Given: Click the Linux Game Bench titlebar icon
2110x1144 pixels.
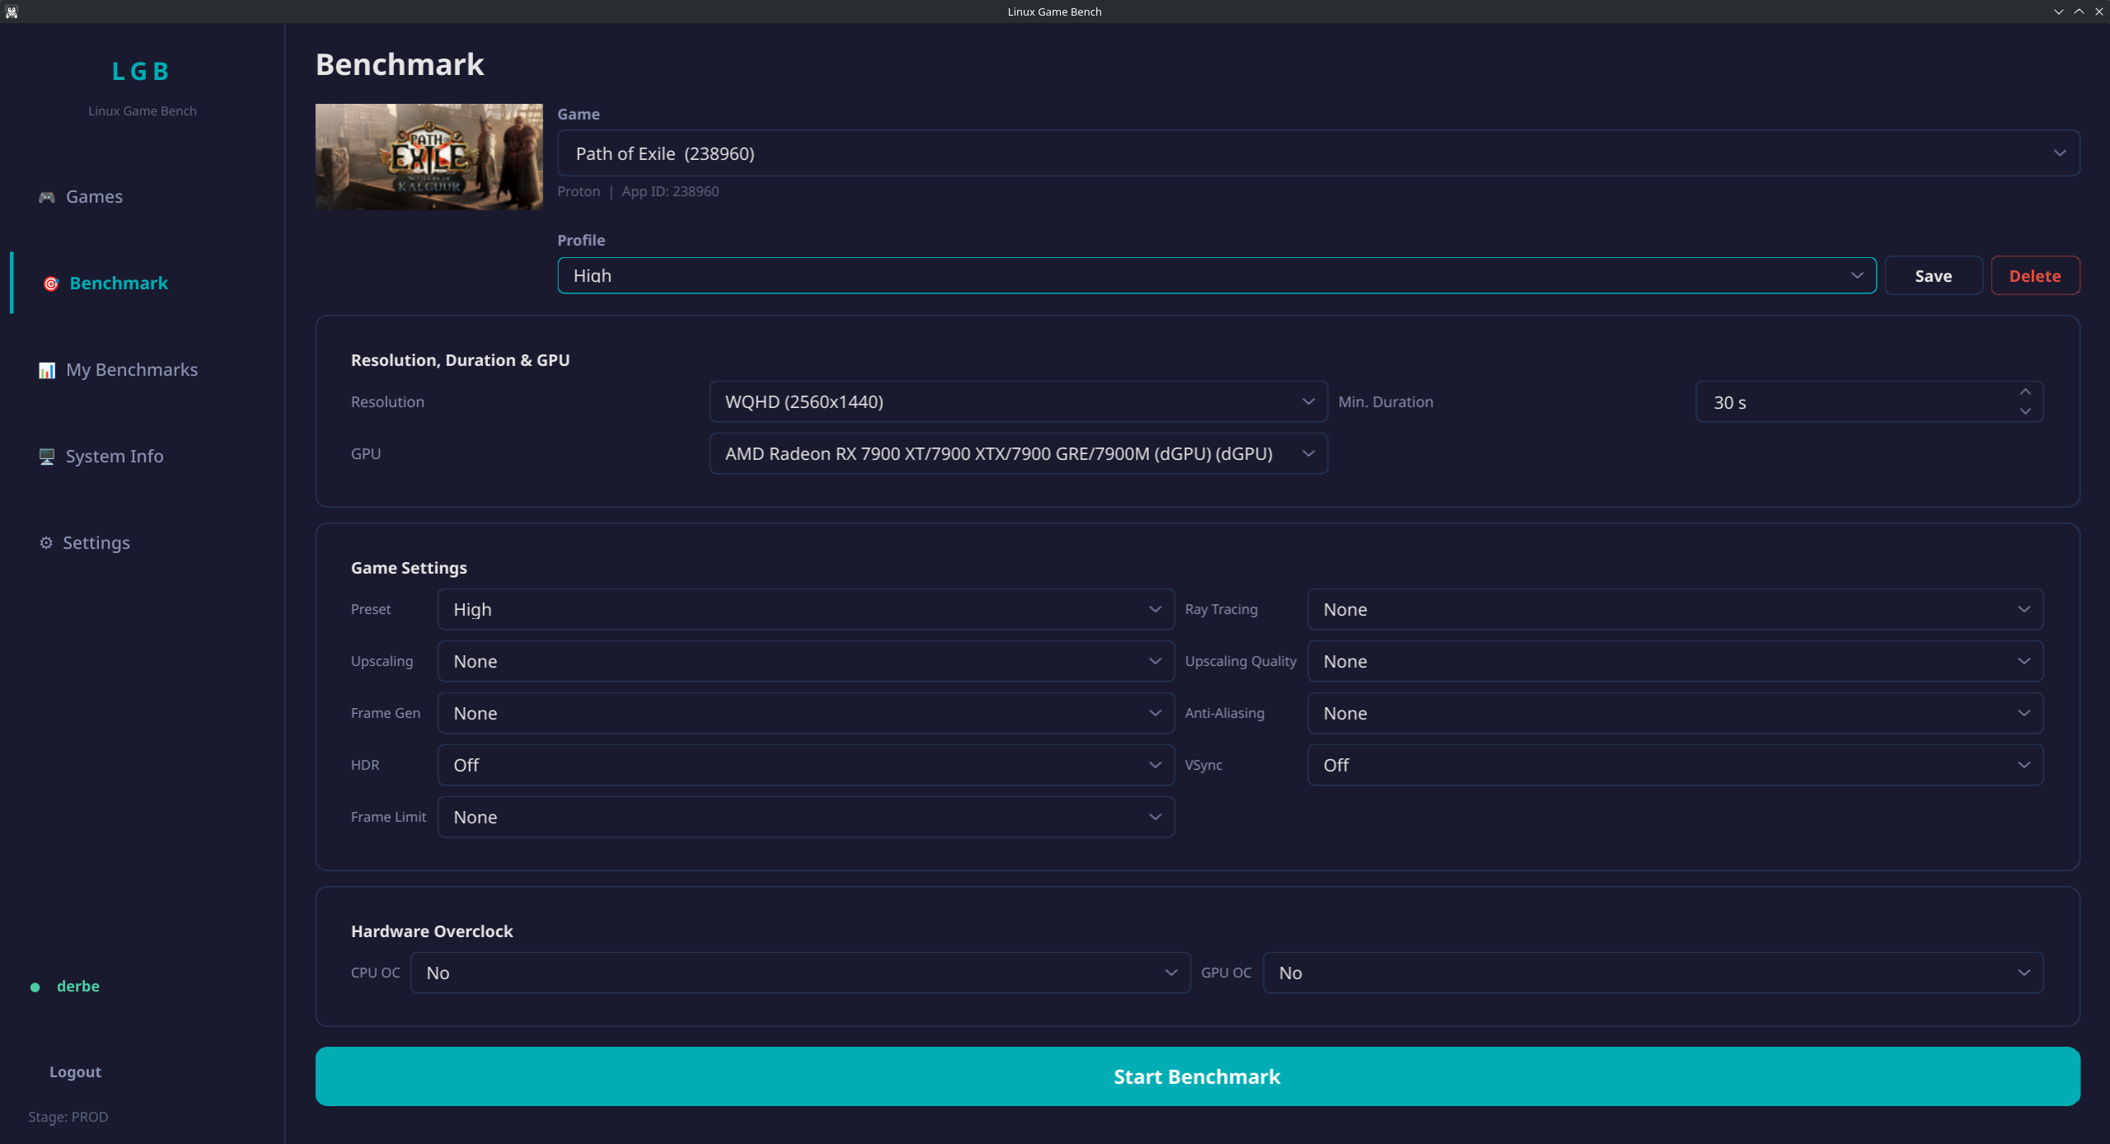Looking at the screenshot, I should click(x=12, y=12).
